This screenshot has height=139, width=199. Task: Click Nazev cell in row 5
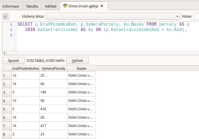(x=81, y=109)
